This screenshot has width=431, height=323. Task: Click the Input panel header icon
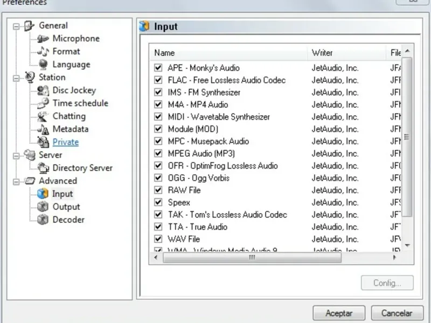pos(144,26)
